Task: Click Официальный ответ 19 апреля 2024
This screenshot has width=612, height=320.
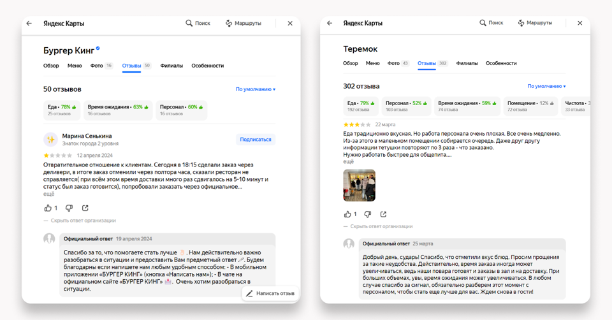Action: coord(108,239)
